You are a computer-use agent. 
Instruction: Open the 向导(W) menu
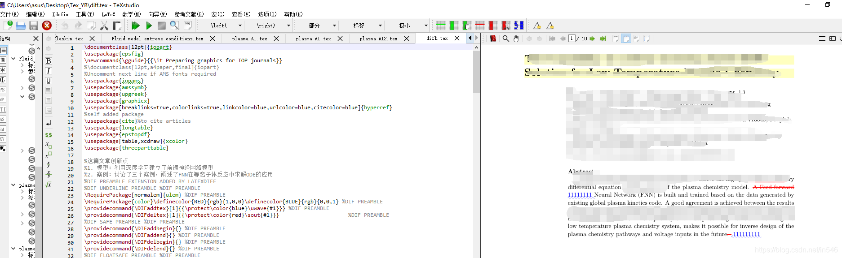pos(158,14)
